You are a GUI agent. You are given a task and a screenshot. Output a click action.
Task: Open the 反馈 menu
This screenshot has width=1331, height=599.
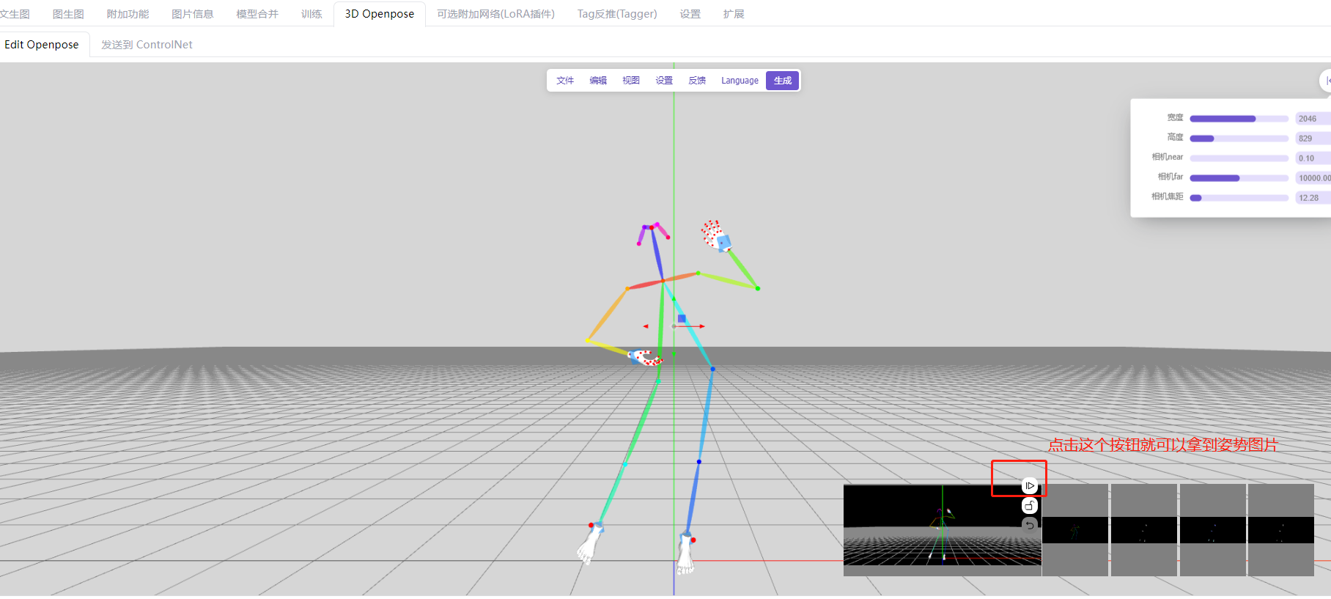point(697,81)
